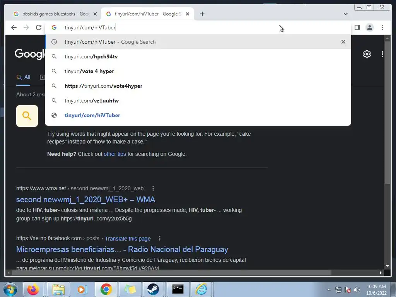Click the vertical scrollbar thumb
This screenshot has width=396, height=297.
pos(387,113)
